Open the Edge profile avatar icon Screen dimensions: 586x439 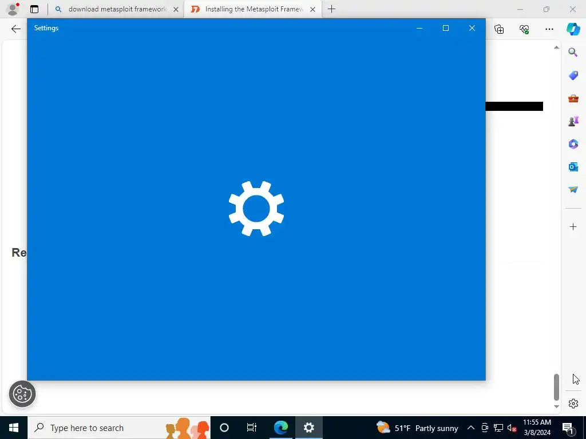coord(13,9)
